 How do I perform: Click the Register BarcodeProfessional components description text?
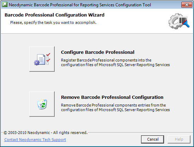[x=115, y=62]
